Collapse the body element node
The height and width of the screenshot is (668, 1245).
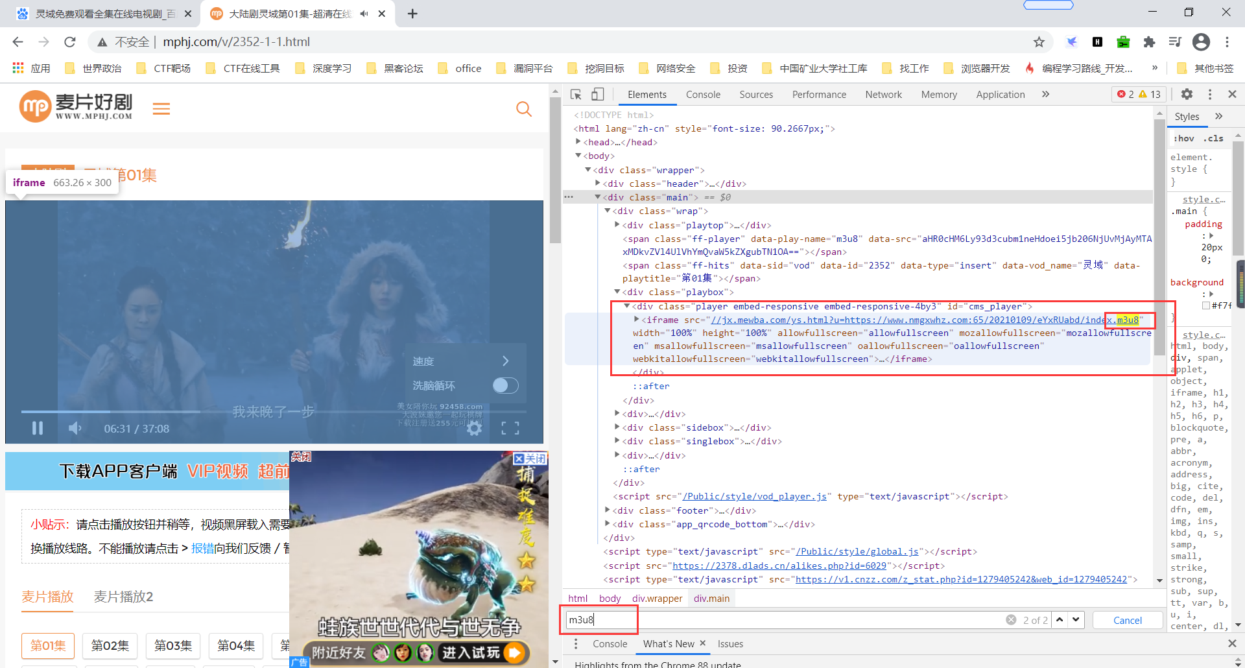tap(578, 156)
